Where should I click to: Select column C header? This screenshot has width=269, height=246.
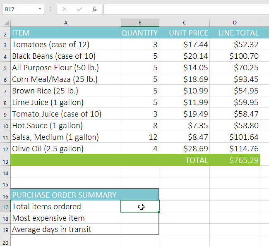[x=184, y=23]
